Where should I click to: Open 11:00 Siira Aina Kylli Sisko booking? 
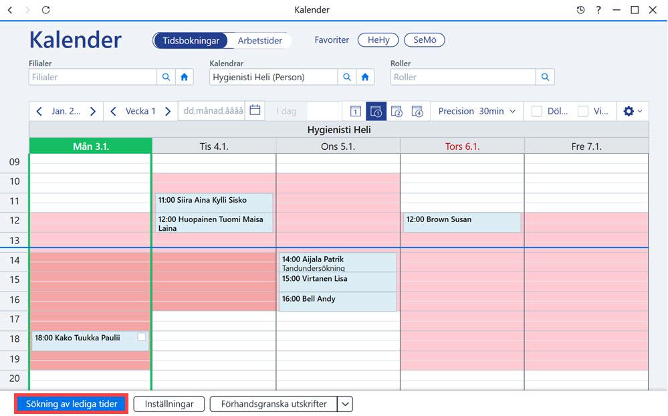[x=214, y=203]
